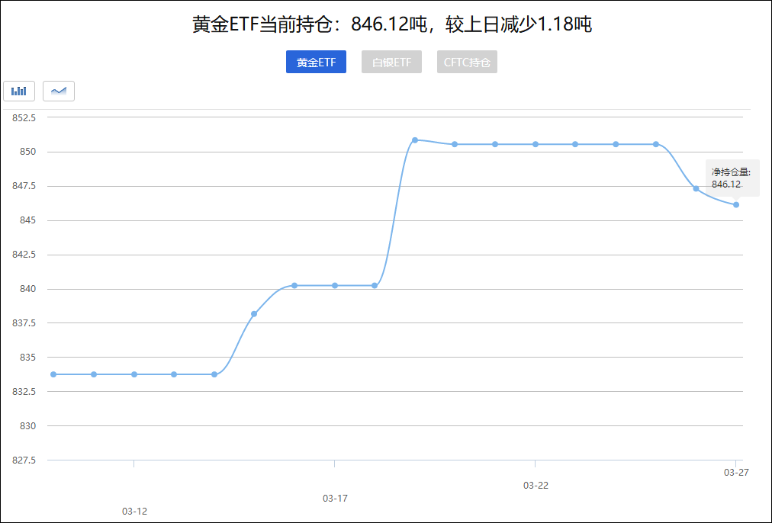Switch to bar chart view icon

point(19,91)
